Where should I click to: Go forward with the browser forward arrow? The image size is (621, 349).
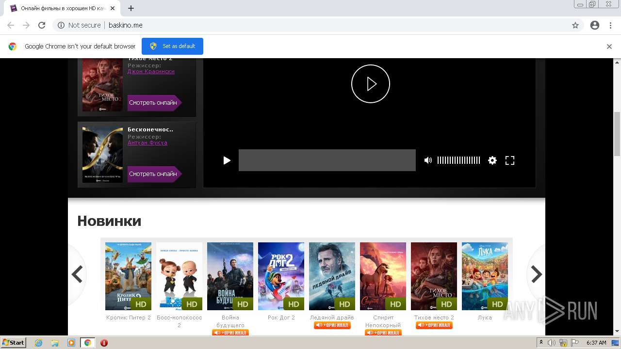[26, 25]
